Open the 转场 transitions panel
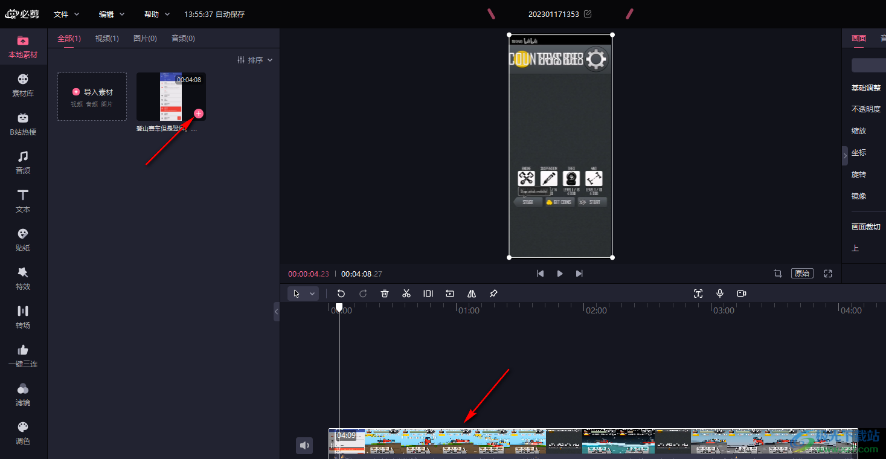This screenshot has height=459, width=886. 23,318
